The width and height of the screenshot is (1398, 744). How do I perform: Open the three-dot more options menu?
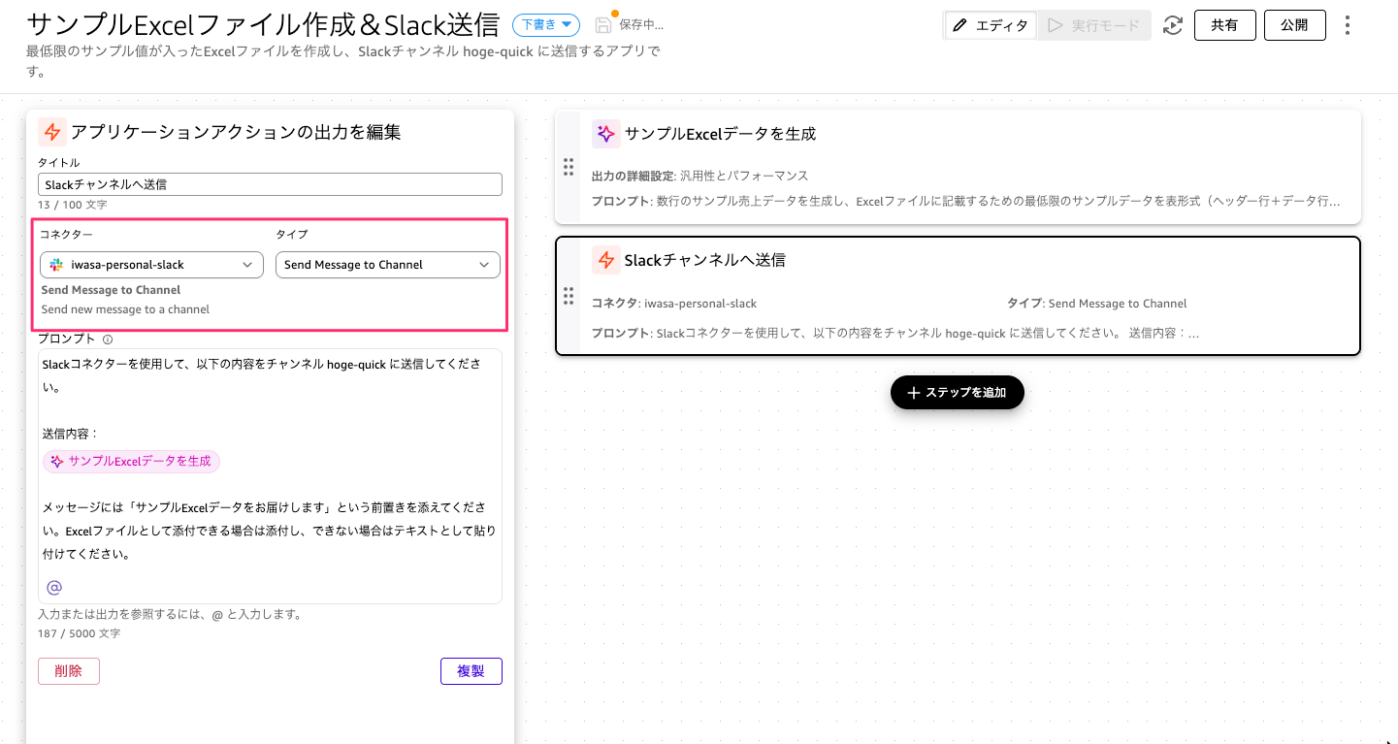(1347, 25)
